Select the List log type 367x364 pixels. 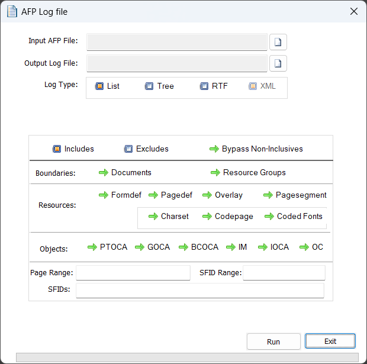[x=99, y=86]
